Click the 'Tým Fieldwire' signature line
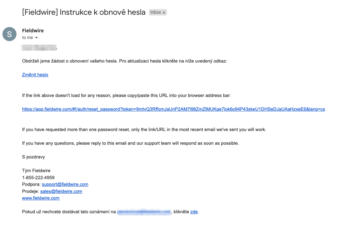This screenshot has height=228, width=338. 36,171
